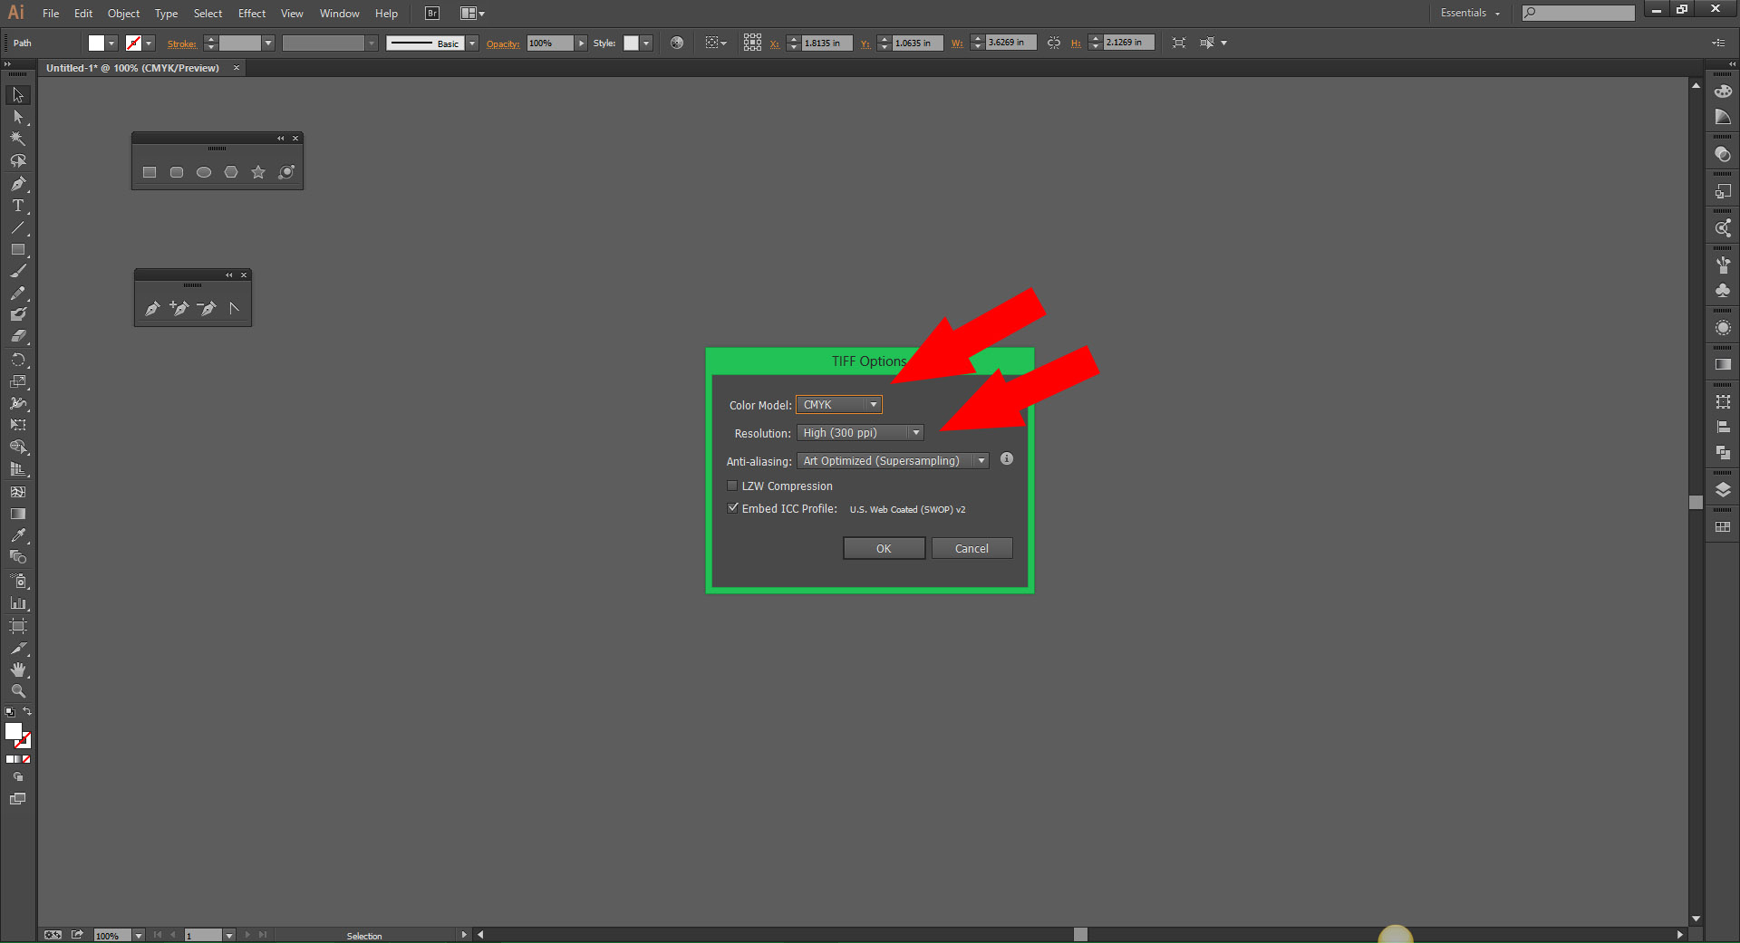This screenshot has width=1740, height=943.
Task: Select the Magic Wand tool
Action: point(17,139)
